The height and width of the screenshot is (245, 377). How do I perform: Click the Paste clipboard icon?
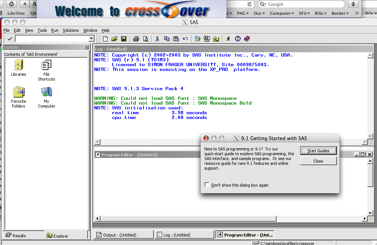(176, 38)
